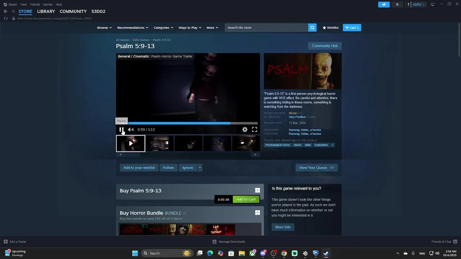Open the Games menu
461x259 pixels.
48,4
